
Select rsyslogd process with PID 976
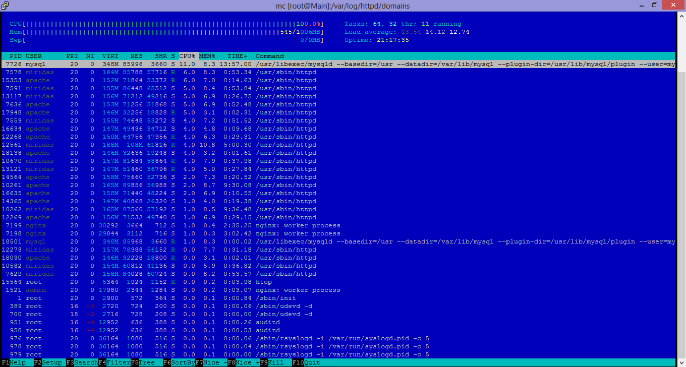[338, 338]
